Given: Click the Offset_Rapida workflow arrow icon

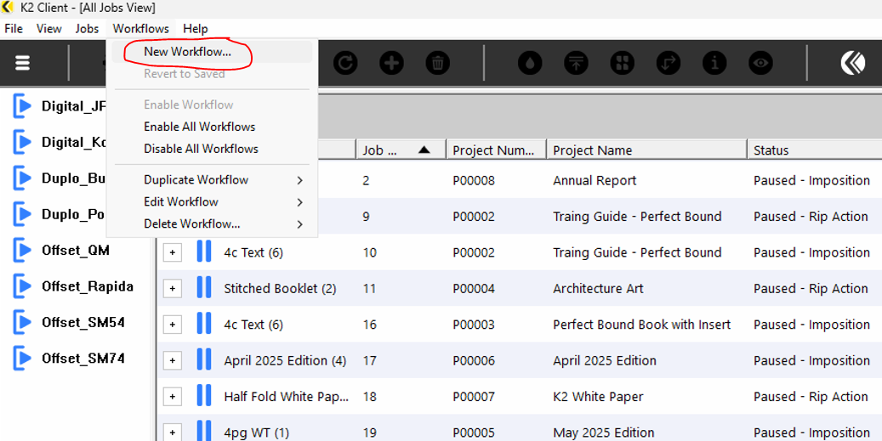Looking at the screenshot, I should pos(22,286).
